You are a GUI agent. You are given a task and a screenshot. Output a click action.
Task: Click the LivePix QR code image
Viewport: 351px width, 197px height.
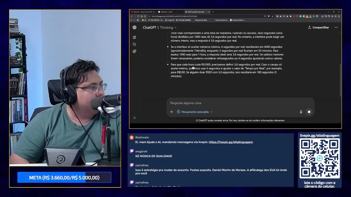319,158
